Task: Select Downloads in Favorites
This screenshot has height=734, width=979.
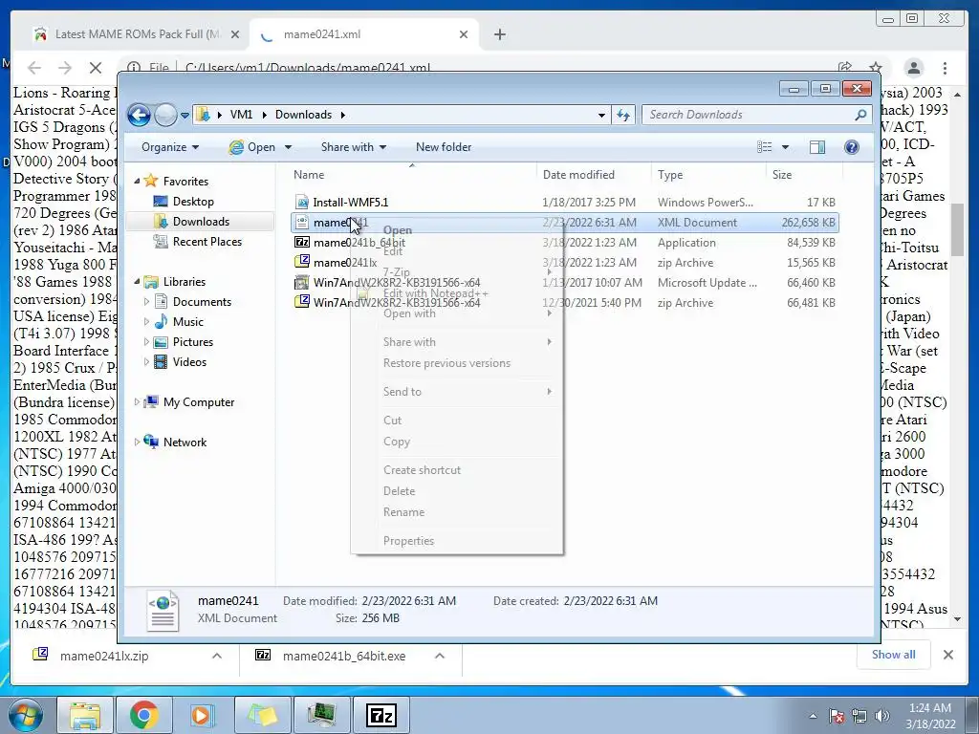Action: click(x=201, y=222)
